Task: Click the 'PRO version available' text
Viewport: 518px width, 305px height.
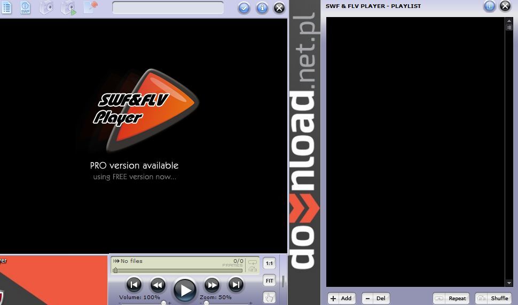Action: coord(134,165)
